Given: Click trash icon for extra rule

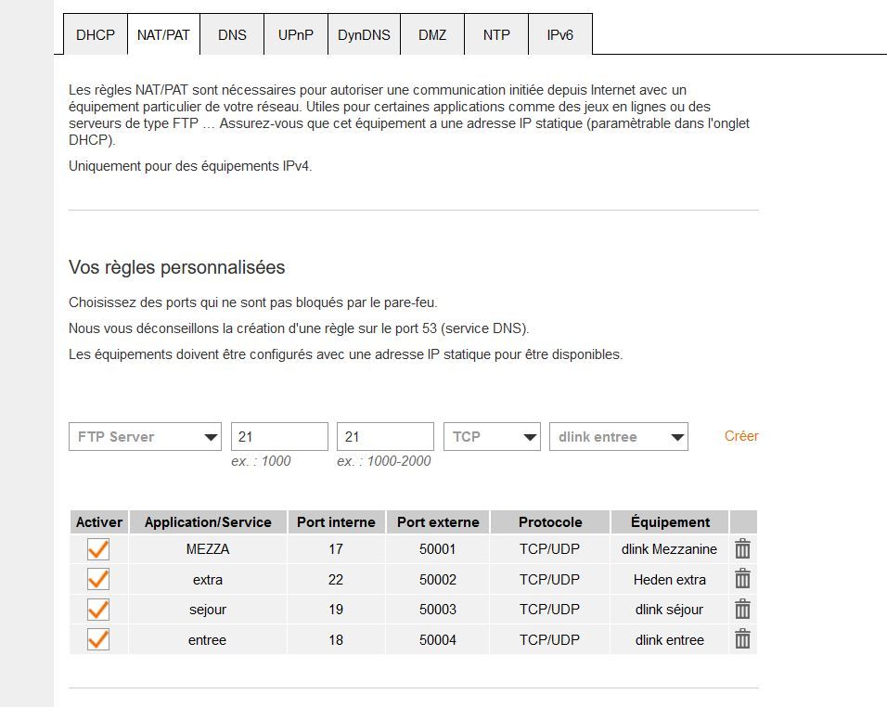Looking at the screenshot, I should pos(742,579).
